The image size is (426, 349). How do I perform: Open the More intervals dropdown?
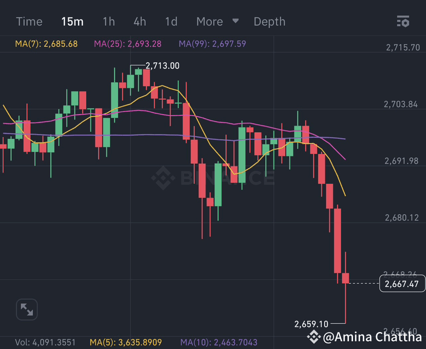210,22
